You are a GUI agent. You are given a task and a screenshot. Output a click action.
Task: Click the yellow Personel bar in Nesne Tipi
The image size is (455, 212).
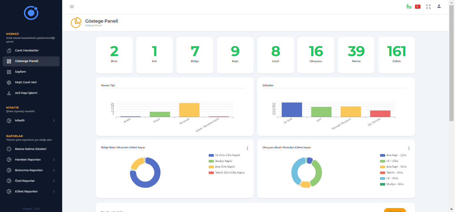(x=189, y=110)
